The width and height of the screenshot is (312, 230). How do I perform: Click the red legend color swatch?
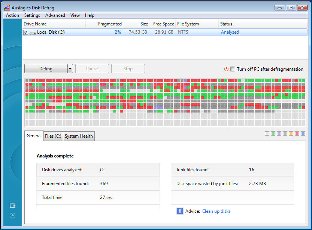pos(297,134)
